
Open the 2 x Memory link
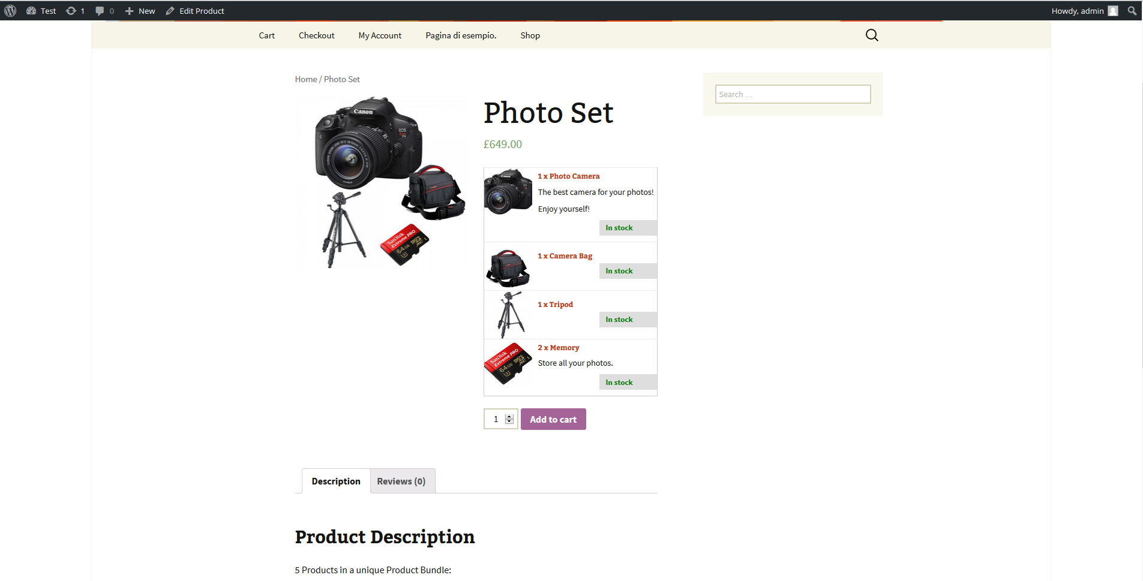(559, 348)
